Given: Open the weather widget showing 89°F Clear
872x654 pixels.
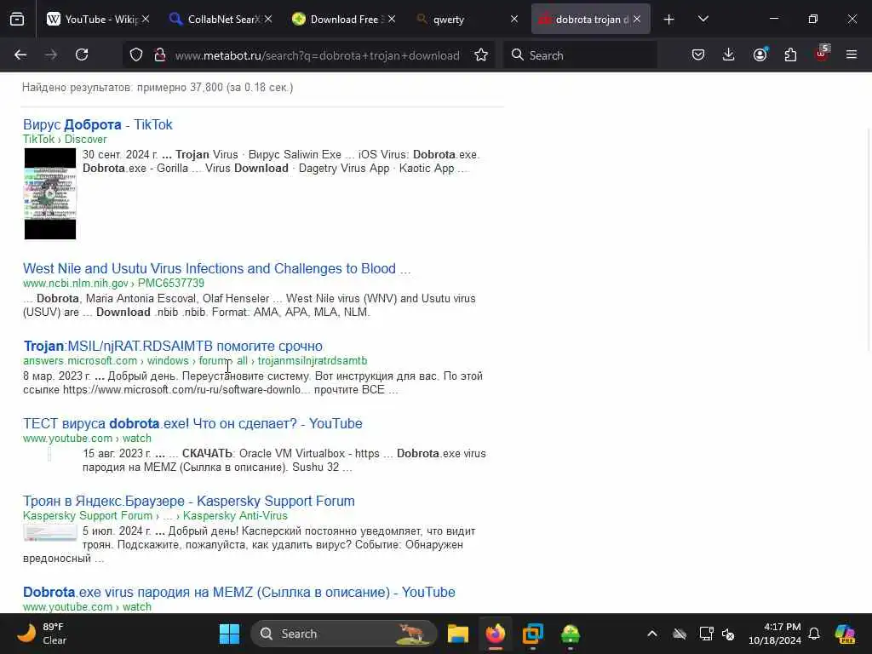Looking at the screenshot, I should (42, 634).
